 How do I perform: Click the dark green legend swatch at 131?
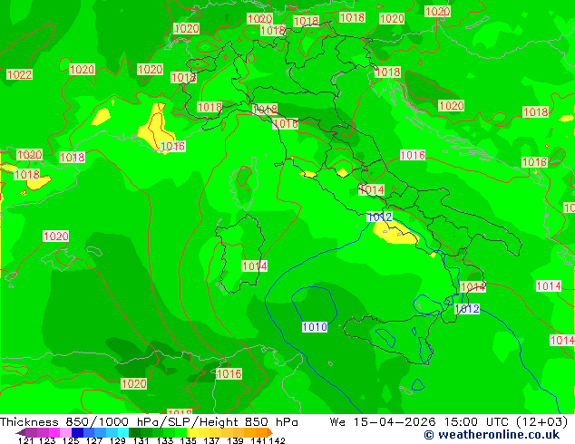(x=135, y=432)
